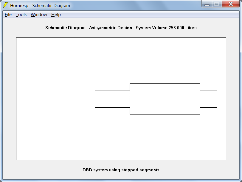Click the 'System Volume 258.000 Litres' text
The width and height of the screenshot is (242, 182).
tap(166, 28)
